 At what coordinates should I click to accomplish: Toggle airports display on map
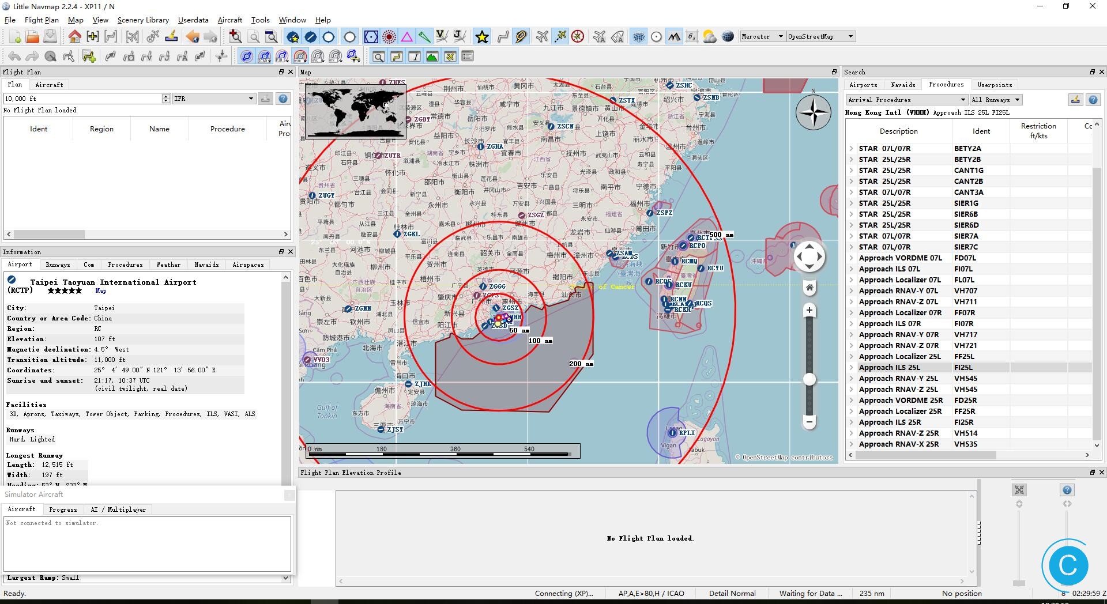tap(293, 37)
